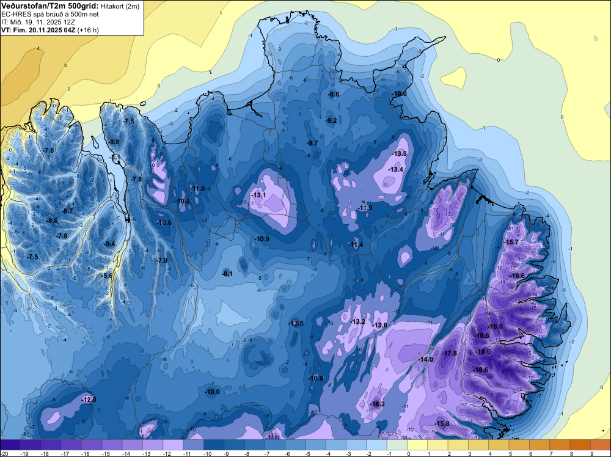Click the -10.8 temperature value
Image resolution: width=611 pixels, height=457 pixels.
pos(183,202)
